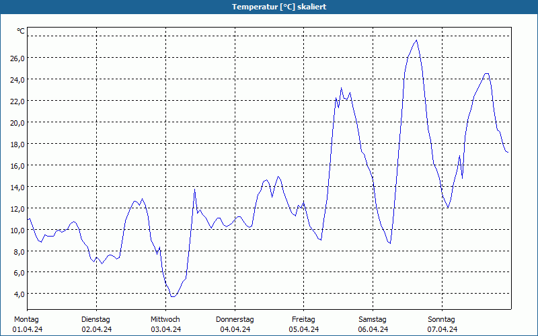Click the Freitag day label

(303, 320)
